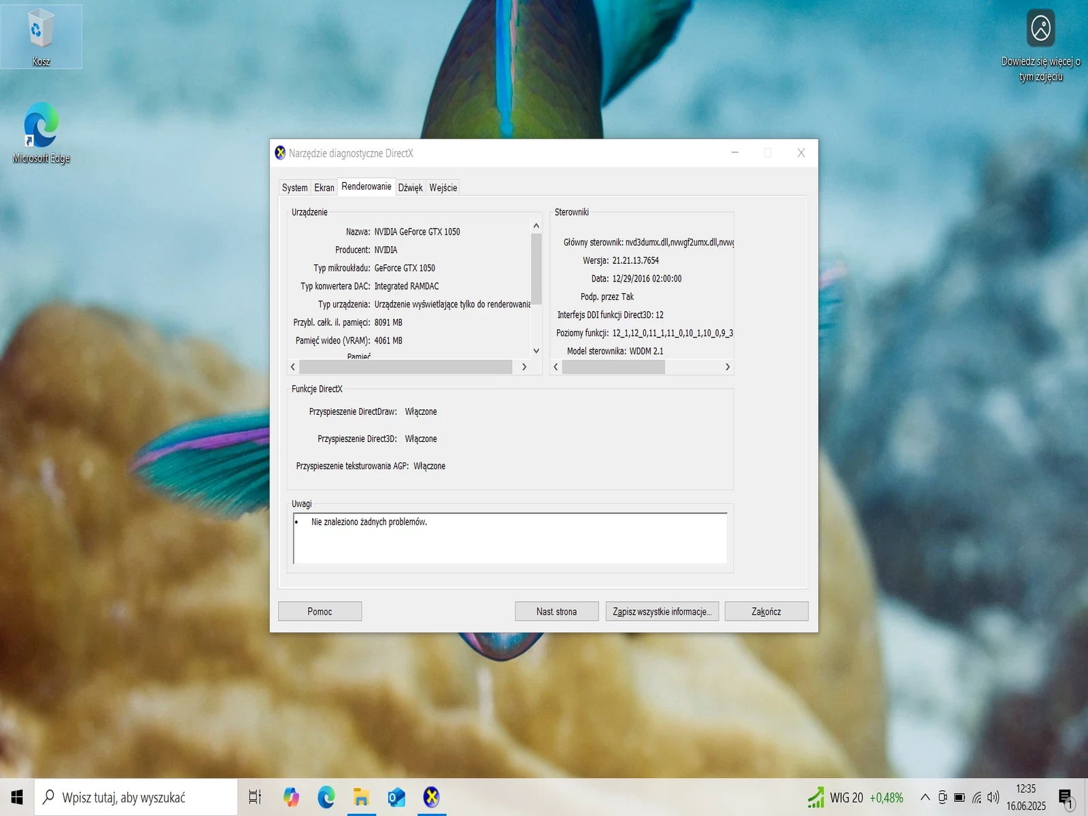Launch Outlook from the taskbar
Screen dimensions: 1088x816
point(396,796)
